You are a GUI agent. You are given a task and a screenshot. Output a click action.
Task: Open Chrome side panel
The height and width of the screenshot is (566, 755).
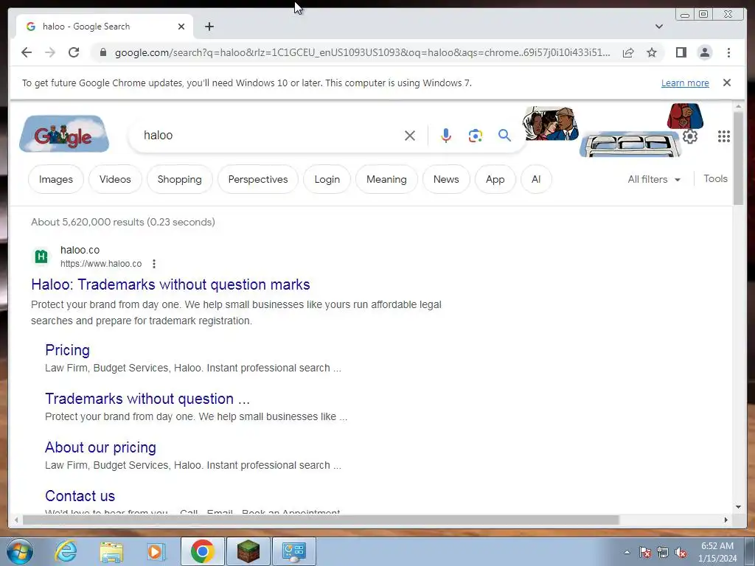point(681,52)
